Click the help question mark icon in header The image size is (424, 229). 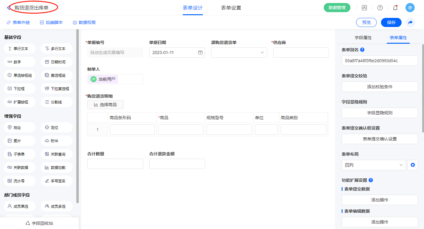(x=380, y=8)
